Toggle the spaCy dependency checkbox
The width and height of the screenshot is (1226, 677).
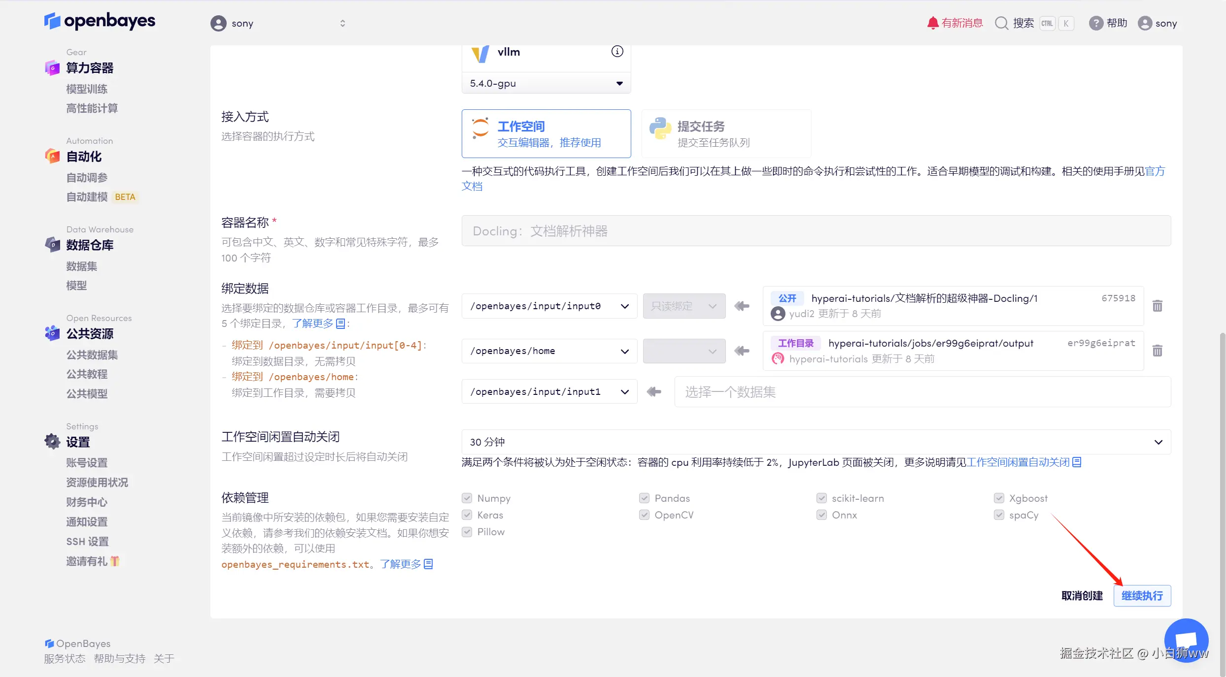pos(999,515)
